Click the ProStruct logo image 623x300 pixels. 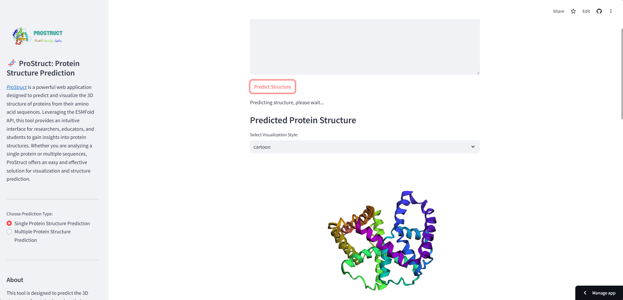(x=38, y=36)
